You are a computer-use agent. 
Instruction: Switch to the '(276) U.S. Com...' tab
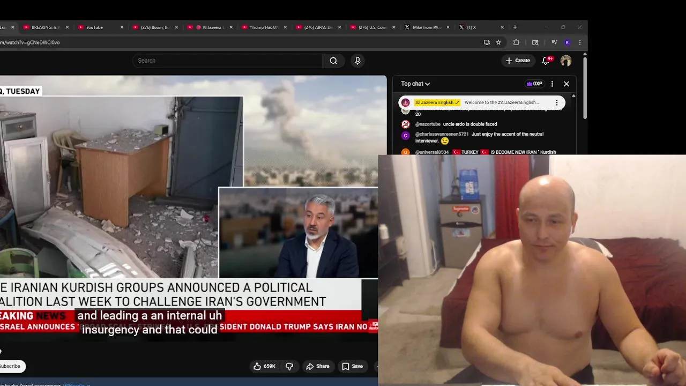pos(372,27)
